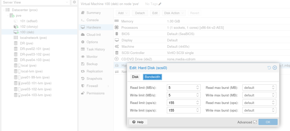Adjust the Write max burst (MB) spinner

[x=273, y=95]
